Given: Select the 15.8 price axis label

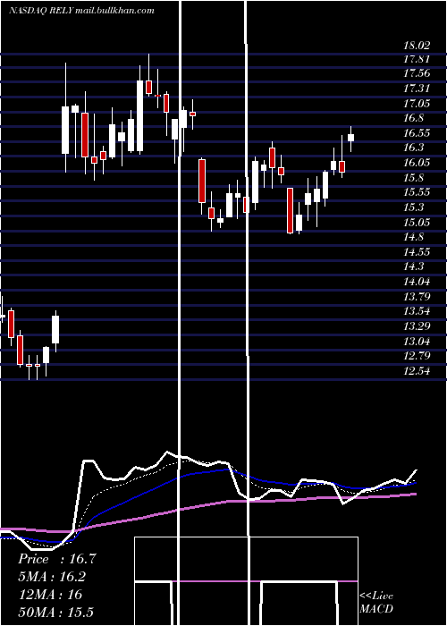Looking at the screenshot, I should tap(414, 178).
